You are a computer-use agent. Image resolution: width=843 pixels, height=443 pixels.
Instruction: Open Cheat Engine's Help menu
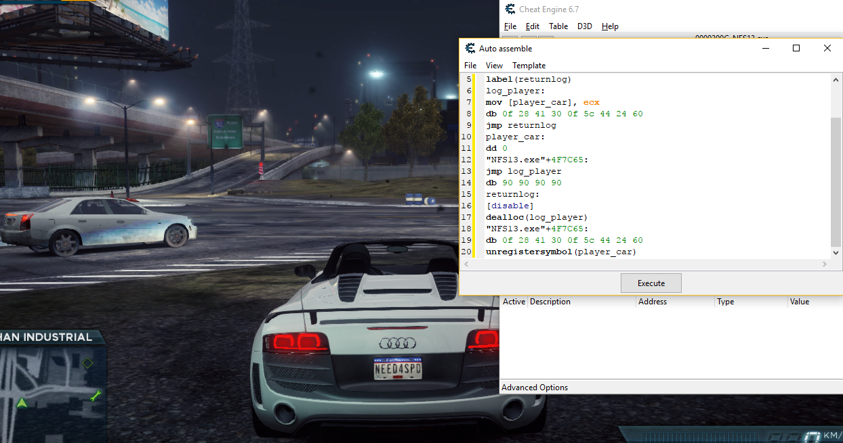click(x=610, y=26)
